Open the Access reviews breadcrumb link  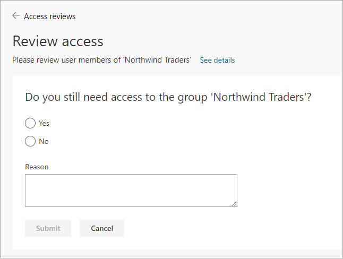tap(49, 16)
